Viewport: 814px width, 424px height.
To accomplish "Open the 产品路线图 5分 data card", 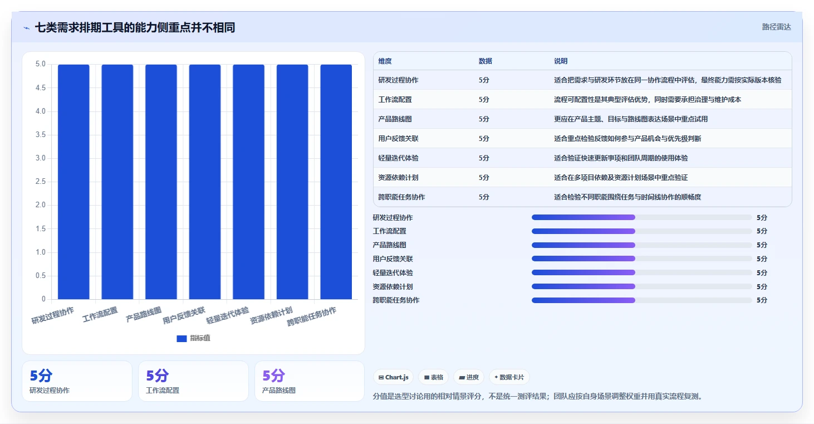I will click(310, 381).
